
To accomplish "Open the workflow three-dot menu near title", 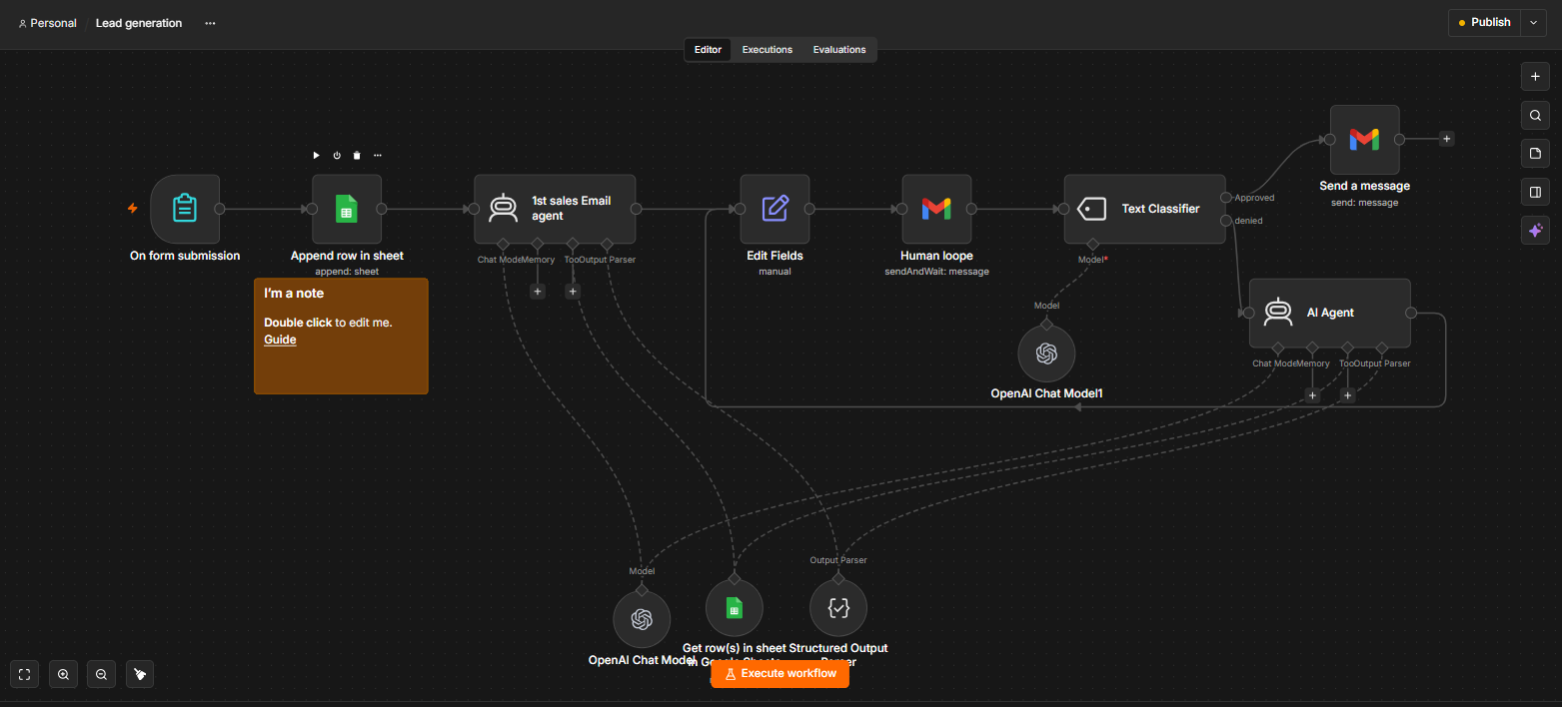I will 210,23.
